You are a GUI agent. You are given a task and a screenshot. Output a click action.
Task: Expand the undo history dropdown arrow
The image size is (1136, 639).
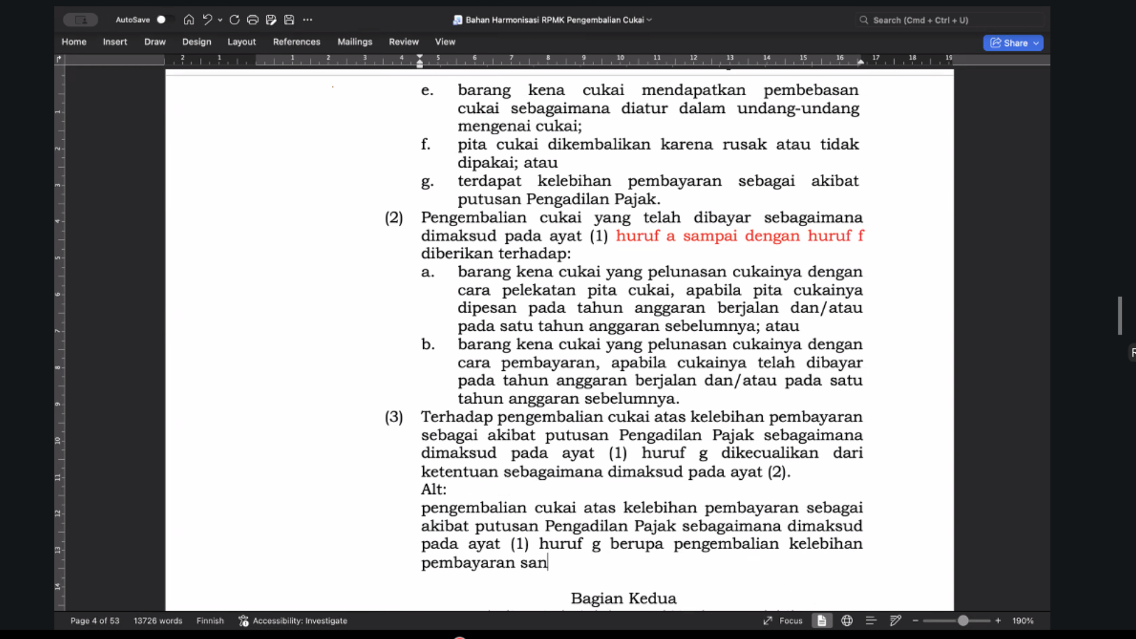(x=220, y=20)
